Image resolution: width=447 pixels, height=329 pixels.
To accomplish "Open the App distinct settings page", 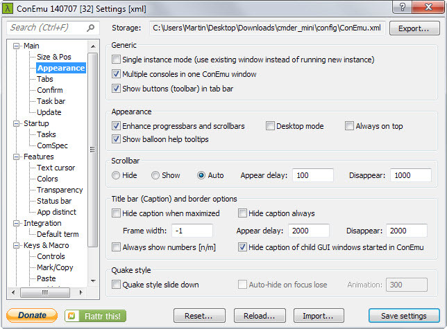I will click(56, 212).
